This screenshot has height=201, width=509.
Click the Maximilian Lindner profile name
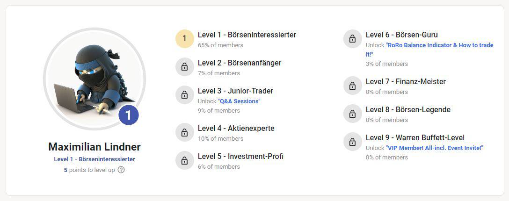[x=95, y=147]
